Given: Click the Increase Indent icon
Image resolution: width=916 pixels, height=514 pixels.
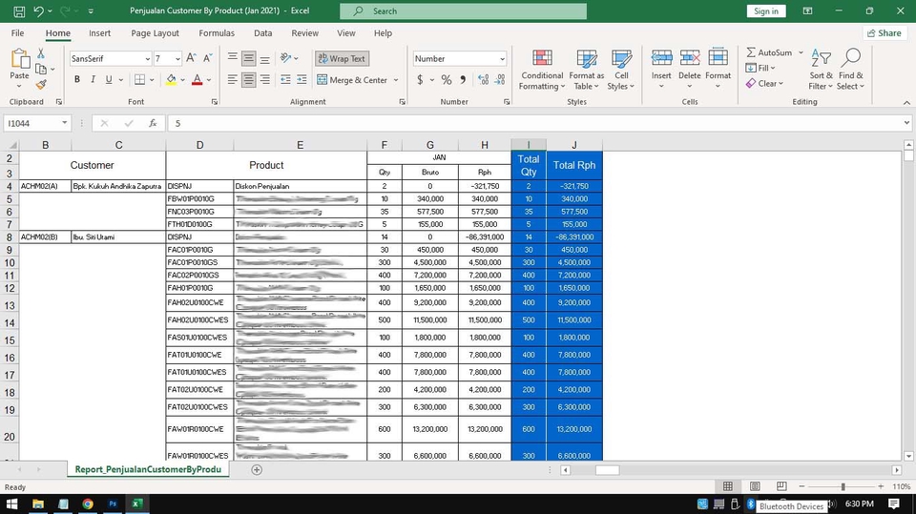Looking at the screenshot, I should (302, 79).
